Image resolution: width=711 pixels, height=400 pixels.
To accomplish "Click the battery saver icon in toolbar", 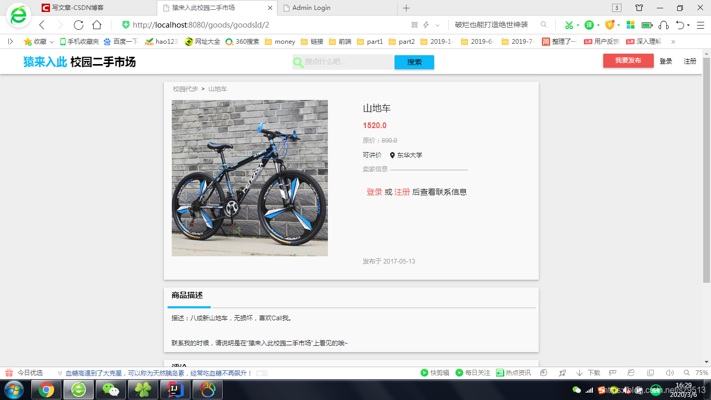I will click(647, 24).
